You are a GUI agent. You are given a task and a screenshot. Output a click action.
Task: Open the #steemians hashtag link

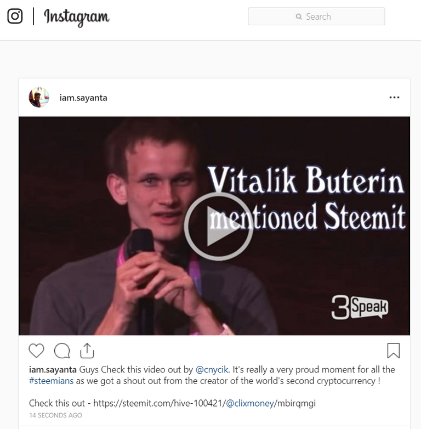[51, 381]
